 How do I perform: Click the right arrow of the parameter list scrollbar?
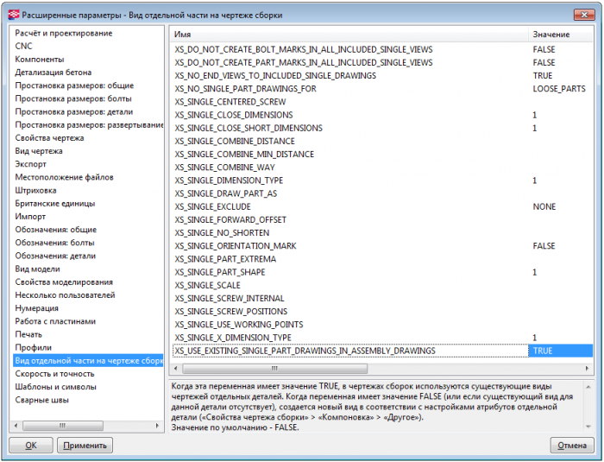click(587, 368)
